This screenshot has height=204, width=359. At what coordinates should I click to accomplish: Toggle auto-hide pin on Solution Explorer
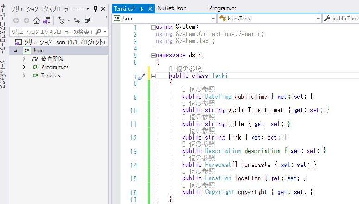[95, 9]
